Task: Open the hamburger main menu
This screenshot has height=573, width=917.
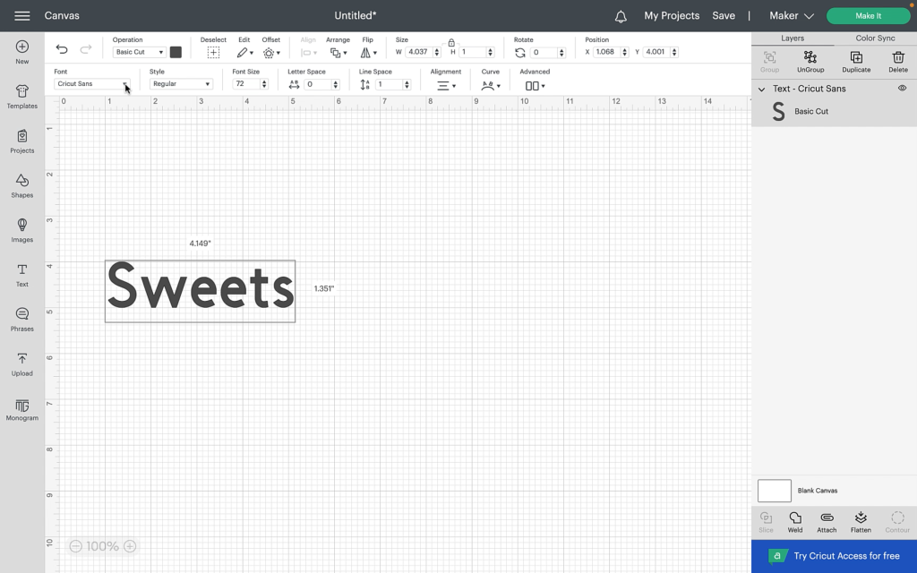Action: click(x=22, y=16)
